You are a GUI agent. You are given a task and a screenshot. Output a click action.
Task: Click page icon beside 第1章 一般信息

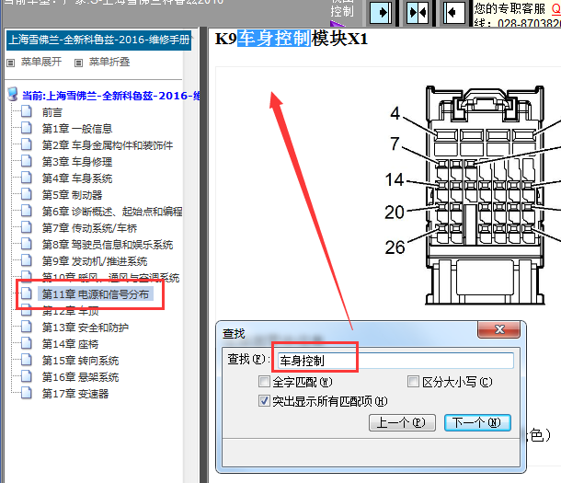tap(27, 128)
